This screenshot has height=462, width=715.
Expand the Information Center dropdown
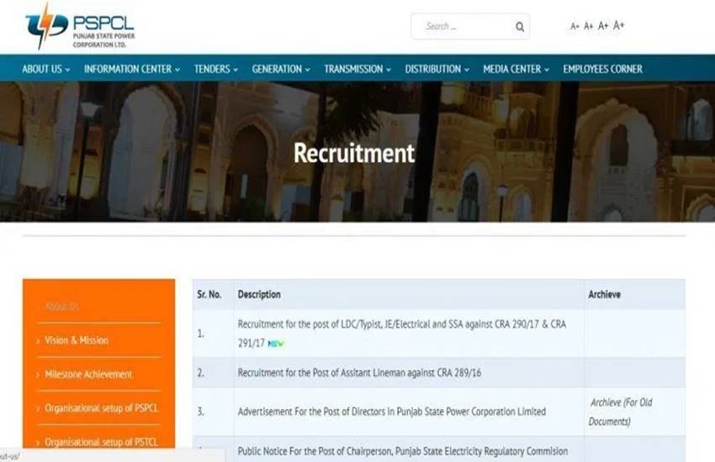point(132,69)
